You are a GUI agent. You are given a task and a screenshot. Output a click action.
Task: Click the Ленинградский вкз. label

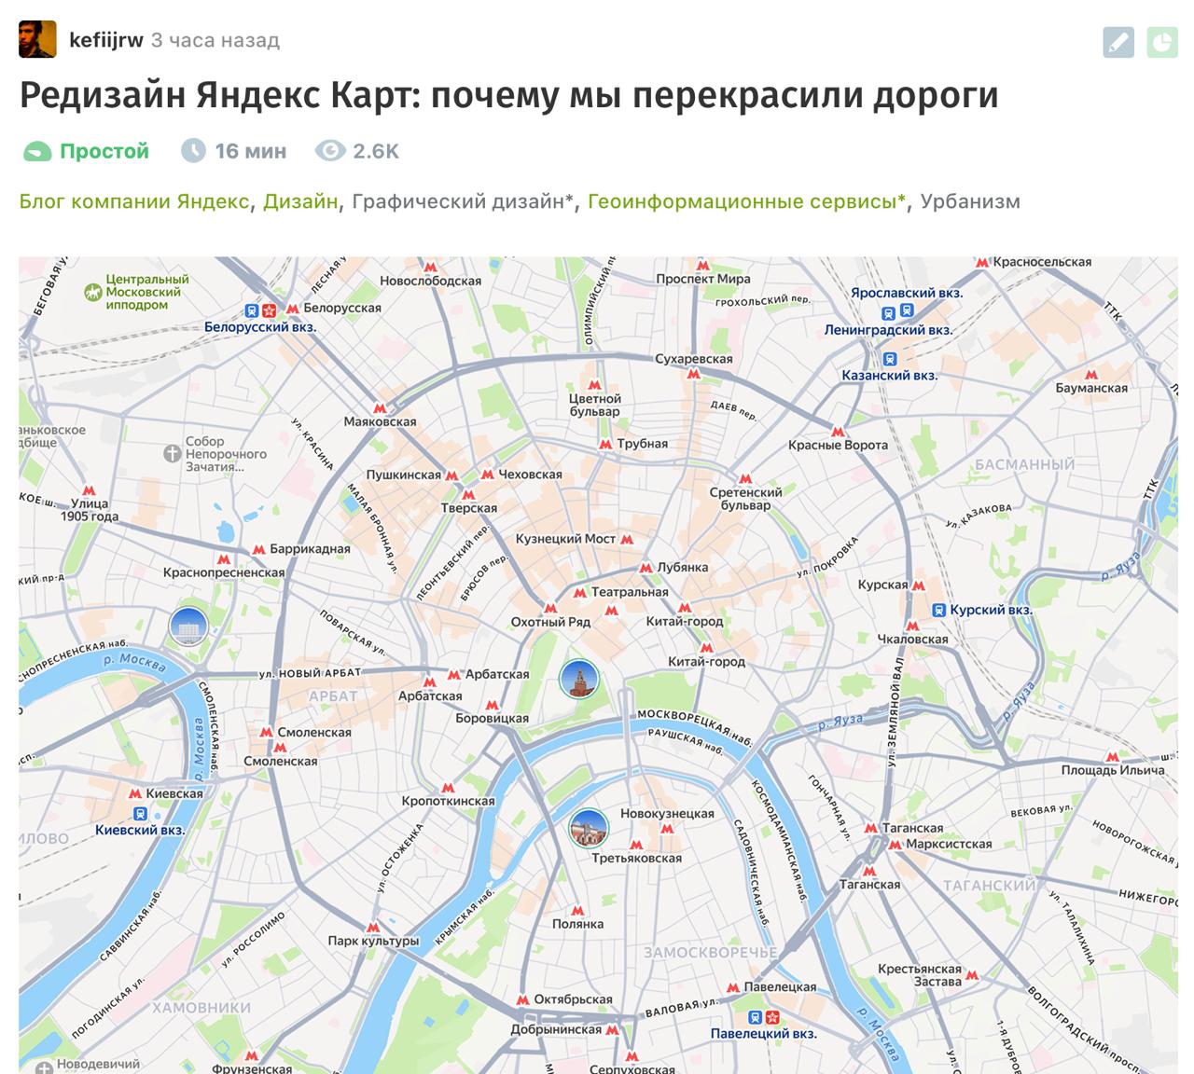[x=888, y=330]
